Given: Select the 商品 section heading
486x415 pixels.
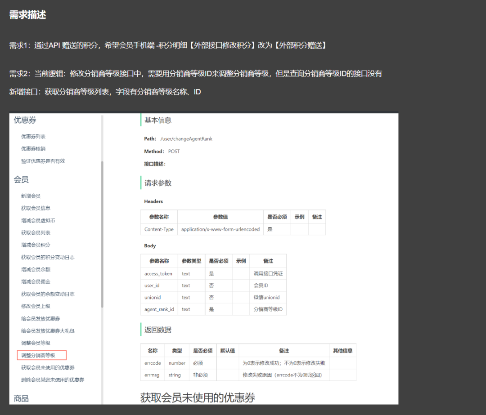Looking at the screenshot, I should click(21, 398).
